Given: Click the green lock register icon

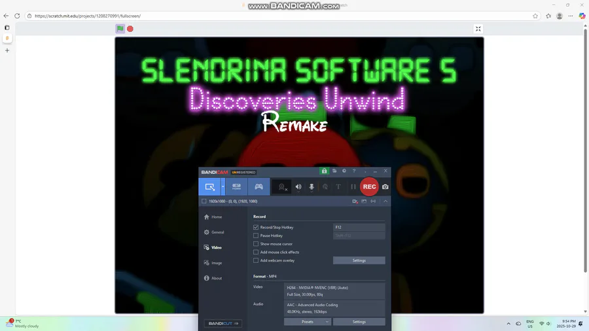Looking at the screenshot, I should tap(324, 171).
